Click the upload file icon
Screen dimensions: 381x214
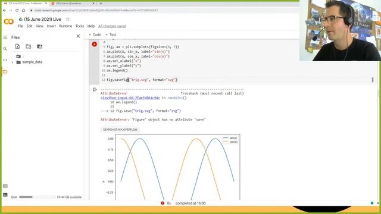click(17, 46)
